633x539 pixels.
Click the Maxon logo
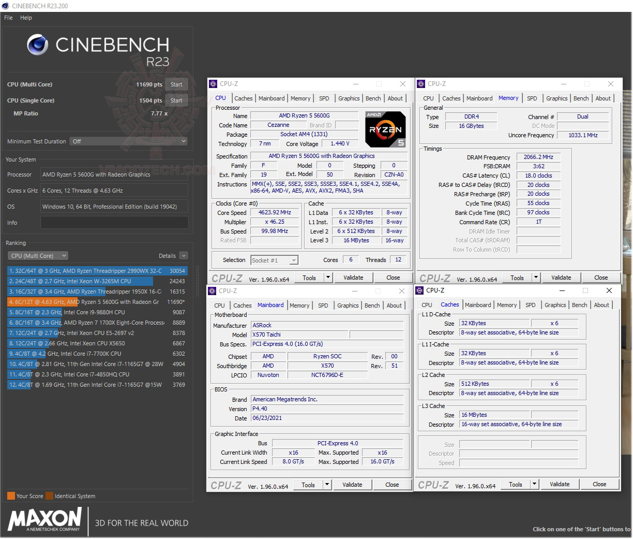pyautogui.click(x=44, y=519)
